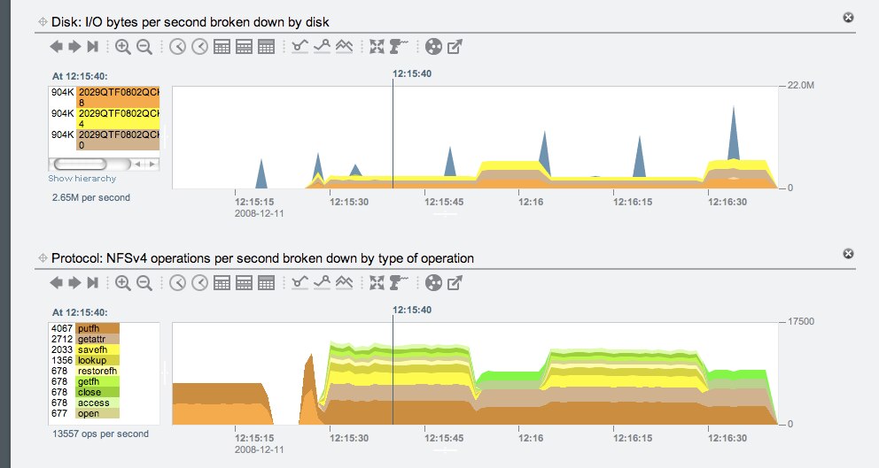Show maximum line on NFSv4 graph
This screenshot has width=879, height=468.
click(x=321, y=283)
